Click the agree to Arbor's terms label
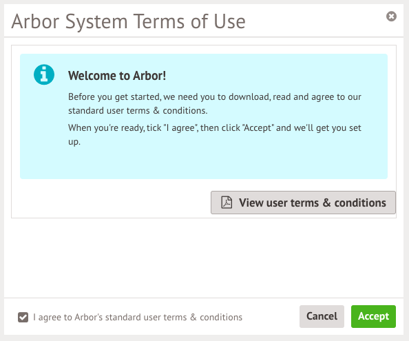 (138, 318)
